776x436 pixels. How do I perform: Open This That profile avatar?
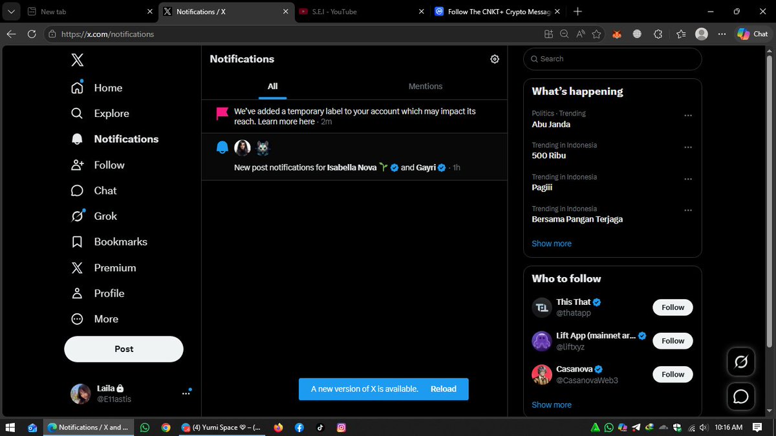click(x=542, y=307)
